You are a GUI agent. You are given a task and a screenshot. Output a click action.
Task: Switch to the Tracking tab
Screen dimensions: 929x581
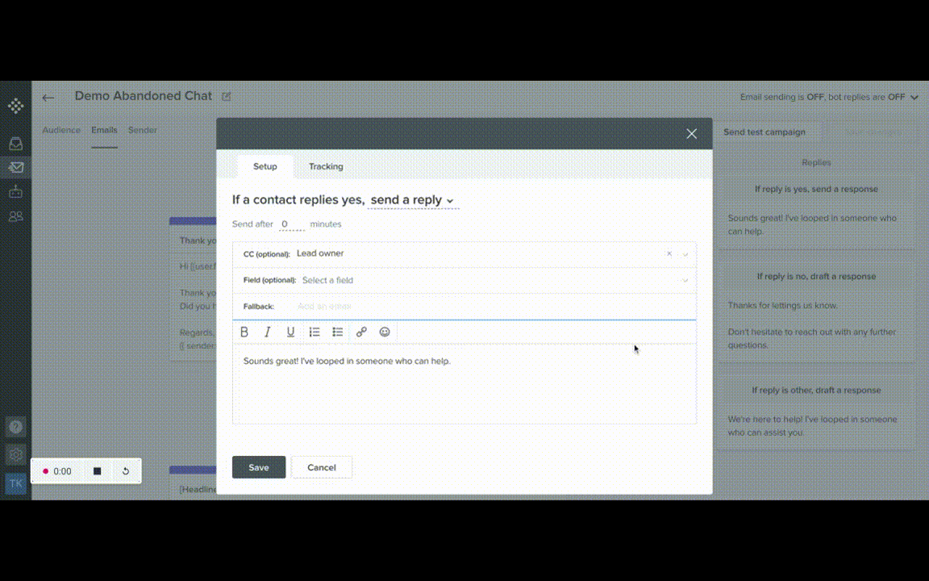326,166
